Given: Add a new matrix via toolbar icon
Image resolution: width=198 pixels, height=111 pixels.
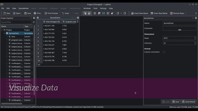Looking at the screenshot, I should pos(99,13).
